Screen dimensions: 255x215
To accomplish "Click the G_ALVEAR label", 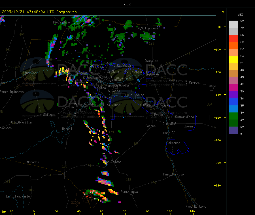I will 169,124.
